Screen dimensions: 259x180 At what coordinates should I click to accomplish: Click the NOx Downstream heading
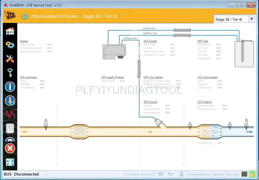208,77
